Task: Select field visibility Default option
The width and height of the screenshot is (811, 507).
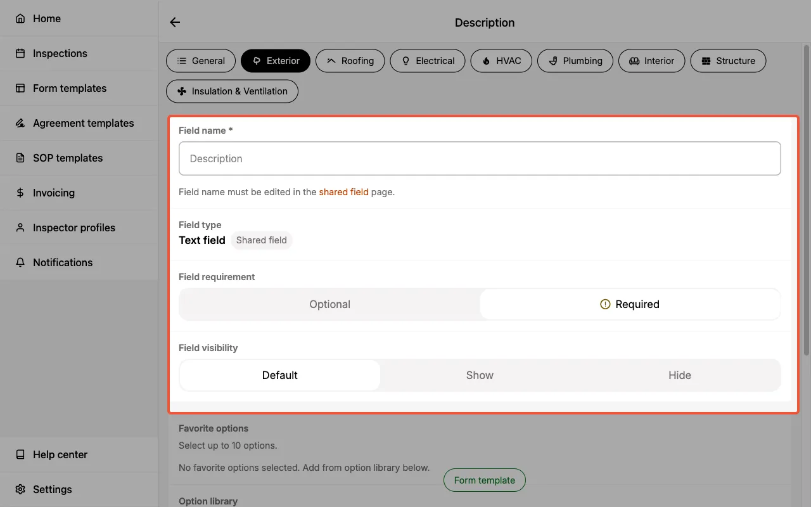Action: coord(279,375)
